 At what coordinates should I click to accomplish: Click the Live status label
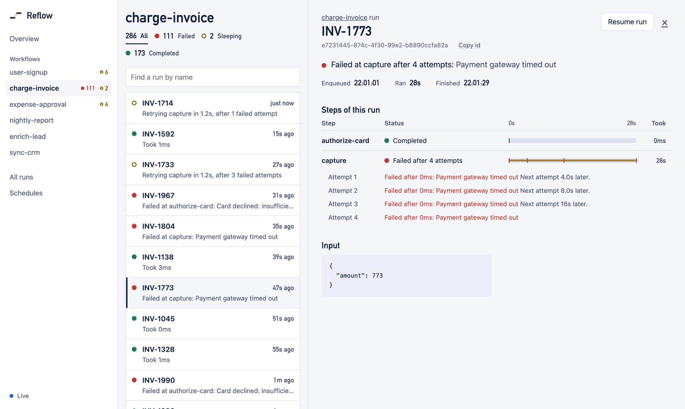23,396
